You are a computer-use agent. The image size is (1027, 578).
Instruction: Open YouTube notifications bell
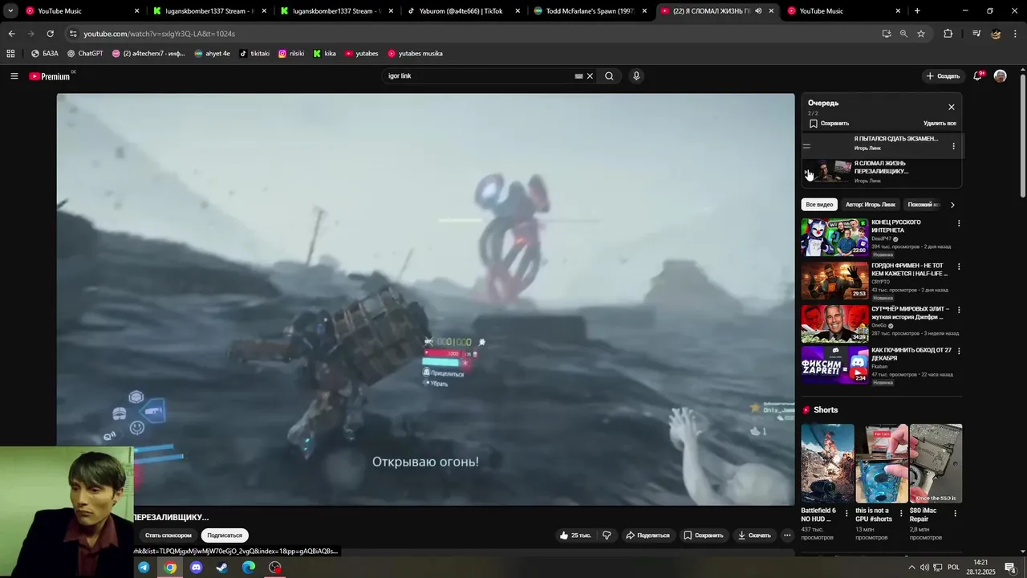coord(978,76)
